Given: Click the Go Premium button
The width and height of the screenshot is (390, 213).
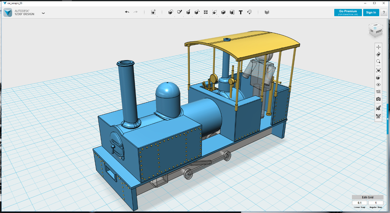Looking at the screenshot, I should tap(348, 13).
